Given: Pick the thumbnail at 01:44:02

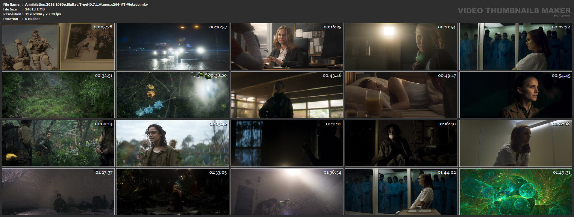Looking at the screenshot, I should 401,192.
